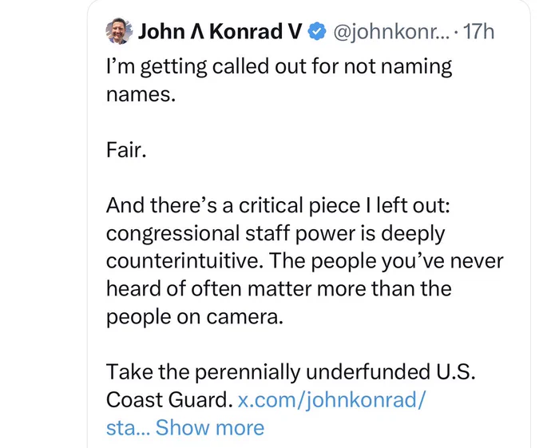Click the "Coast Guard." text
The height and width of the screenshot is (448, 543).
pyautogui.click(x=169, y=400)
